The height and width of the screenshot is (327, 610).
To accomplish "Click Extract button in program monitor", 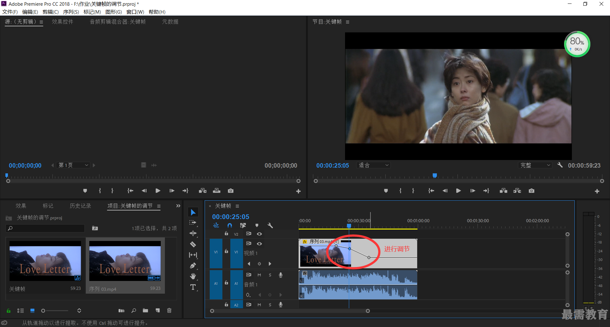I will pos(517,191).
